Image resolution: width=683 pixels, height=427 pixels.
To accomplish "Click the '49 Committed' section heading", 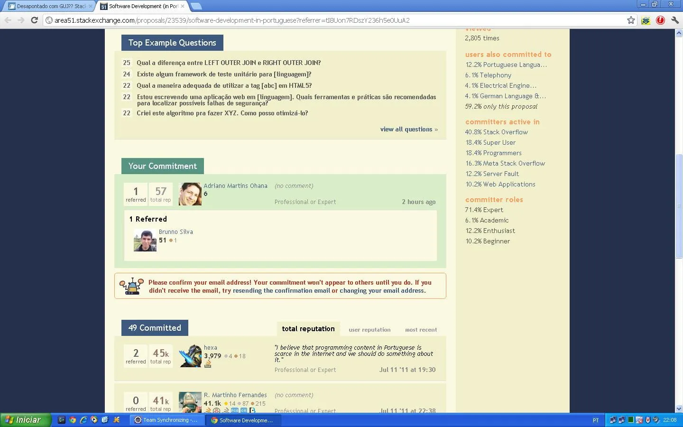I will point(155,328).
